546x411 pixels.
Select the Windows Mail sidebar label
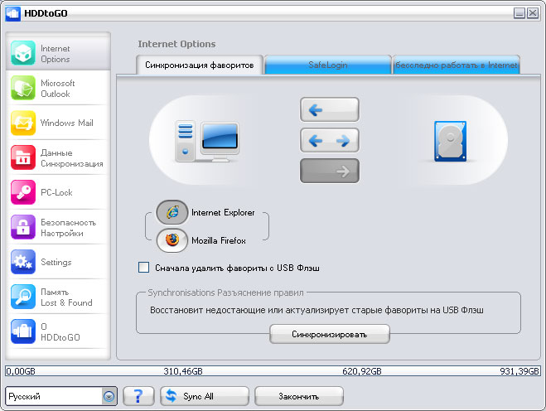click(67, 123)
